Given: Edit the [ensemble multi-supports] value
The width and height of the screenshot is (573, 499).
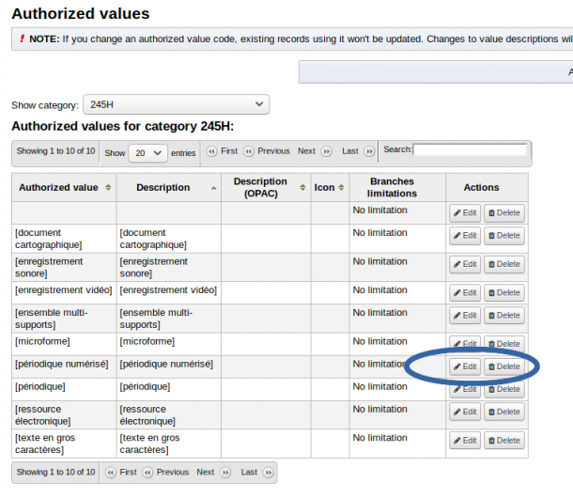Looking at the screenshot, I should 465,315.
